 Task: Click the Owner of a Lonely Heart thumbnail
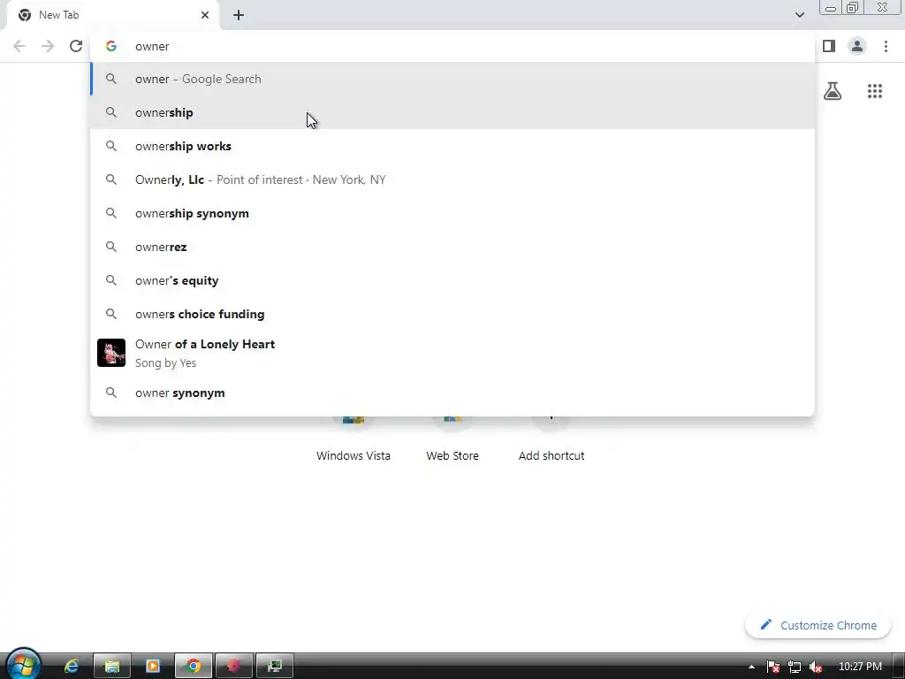(111, 353)
